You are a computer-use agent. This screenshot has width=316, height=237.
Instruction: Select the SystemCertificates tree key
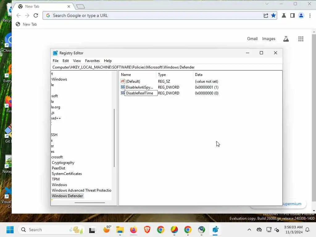click(x=67, y=174)
